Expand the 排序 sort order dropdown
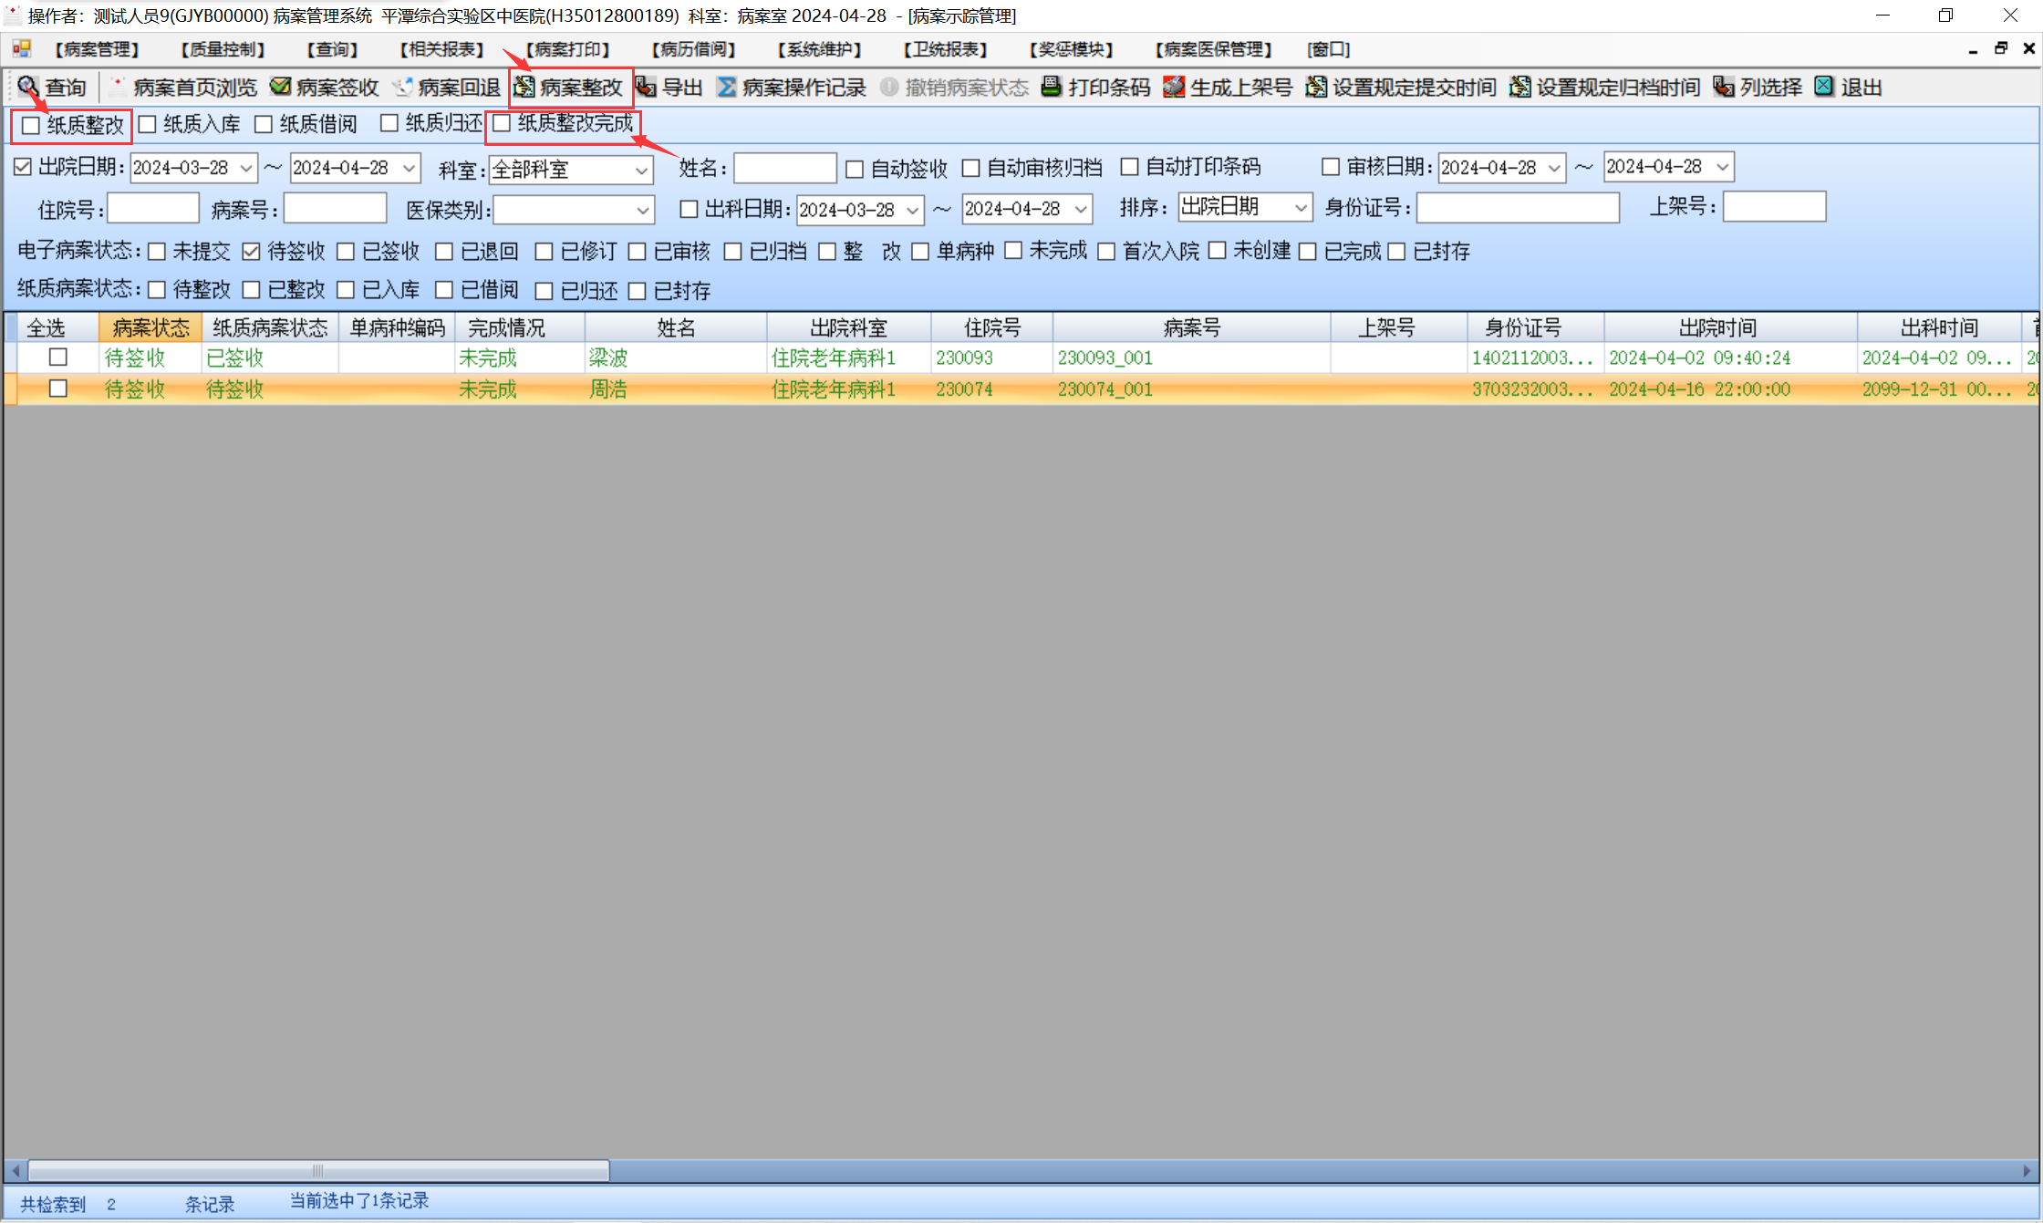 (x=1301, y=208)
